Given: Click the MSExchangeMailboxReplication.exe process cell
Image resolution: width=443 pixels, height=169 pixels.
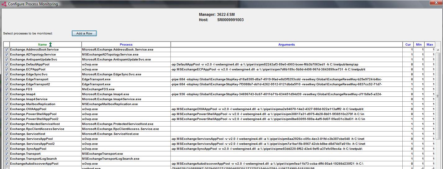Looking at the screenshot, I should click(126, 104).
